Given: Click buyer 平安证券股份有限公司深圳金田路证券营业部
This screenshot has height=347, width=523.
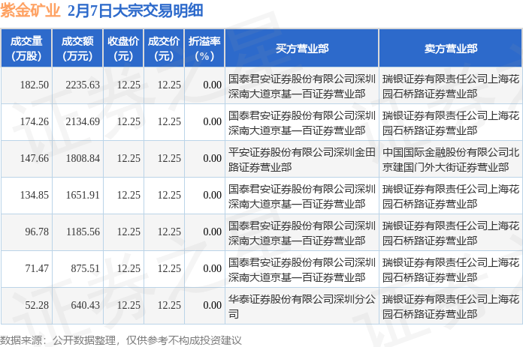Looking at the screenshot, I should (x=302, y=160).
